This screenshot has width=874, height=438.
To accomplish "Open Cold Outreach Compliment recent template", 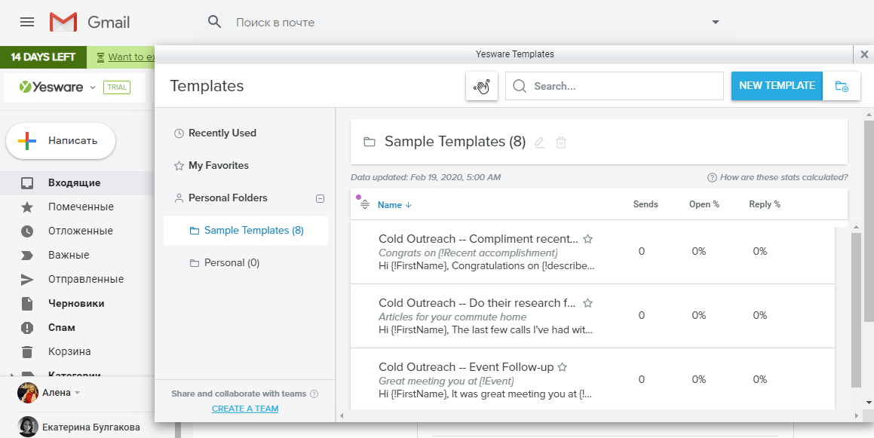I will [478, 239].
